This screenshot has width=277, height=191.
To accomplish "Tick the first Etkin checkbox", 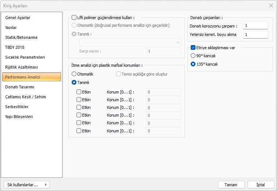I will [x=79, y=92].
